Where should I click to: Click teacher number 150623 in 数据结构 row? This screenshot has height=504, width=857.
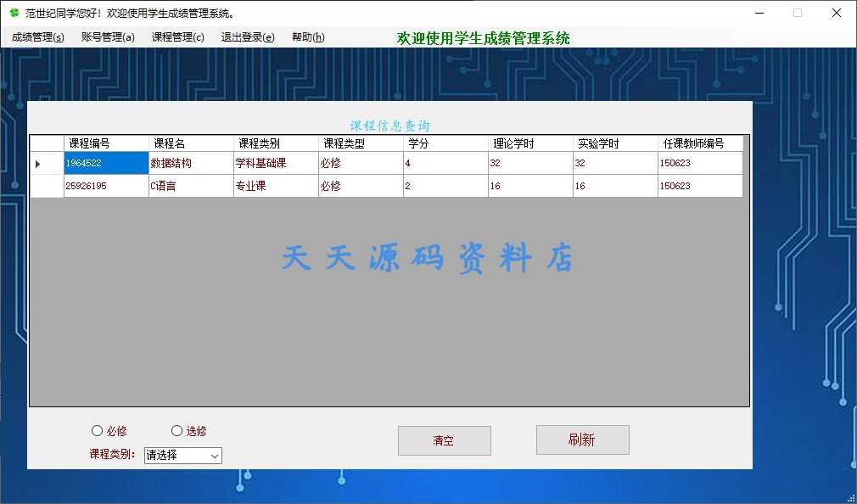(x=701, y=164)
